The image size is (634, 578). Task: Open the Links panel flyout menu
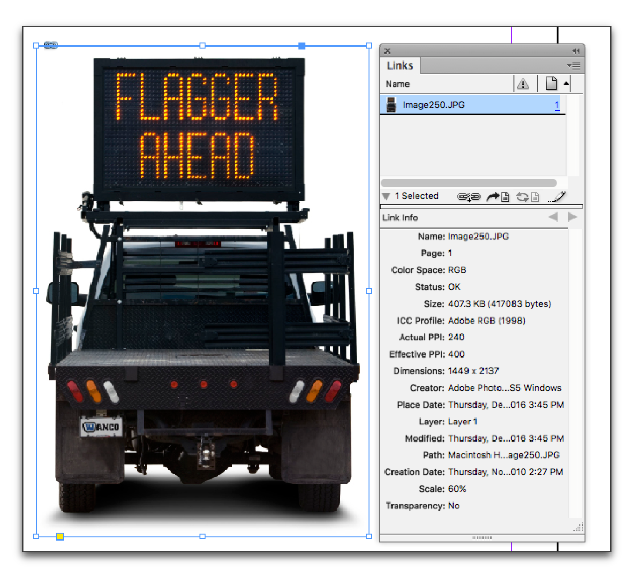click(x=573, y=65)
